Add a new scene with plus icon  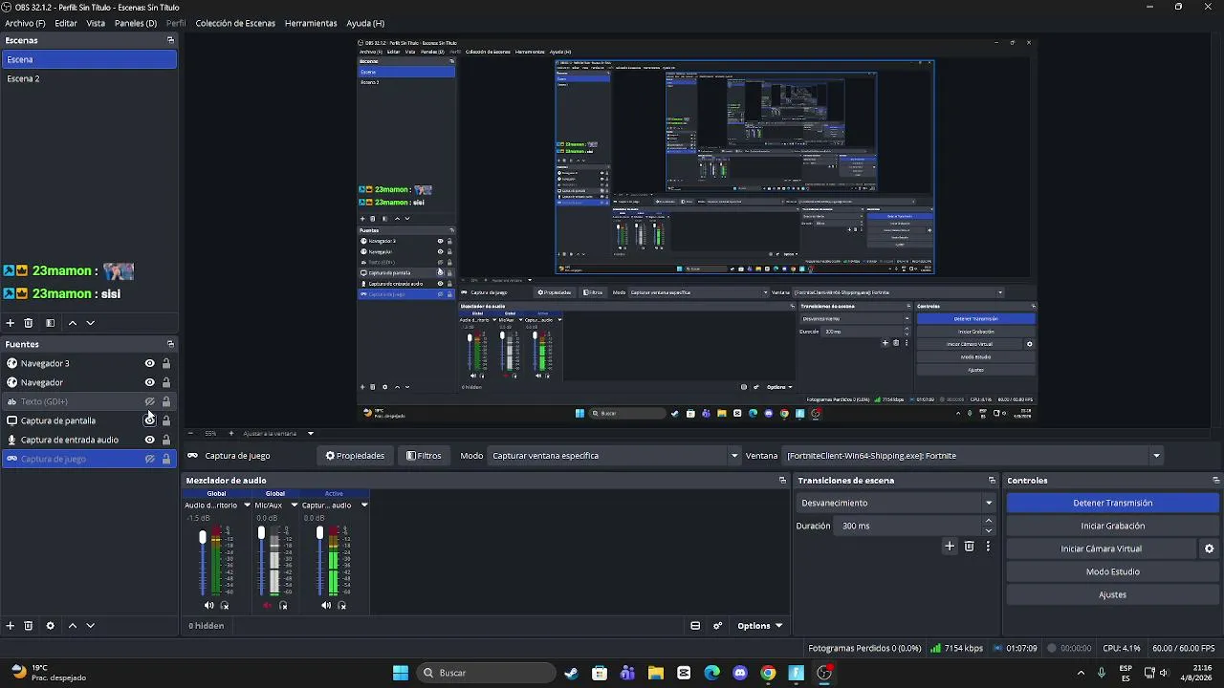point(11,323)
